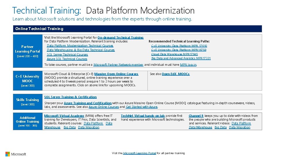Follow the Cloud Data Warehouse MPN 17645 link
The width and height of the screenshot is (282, 159).
pos(175,54)
